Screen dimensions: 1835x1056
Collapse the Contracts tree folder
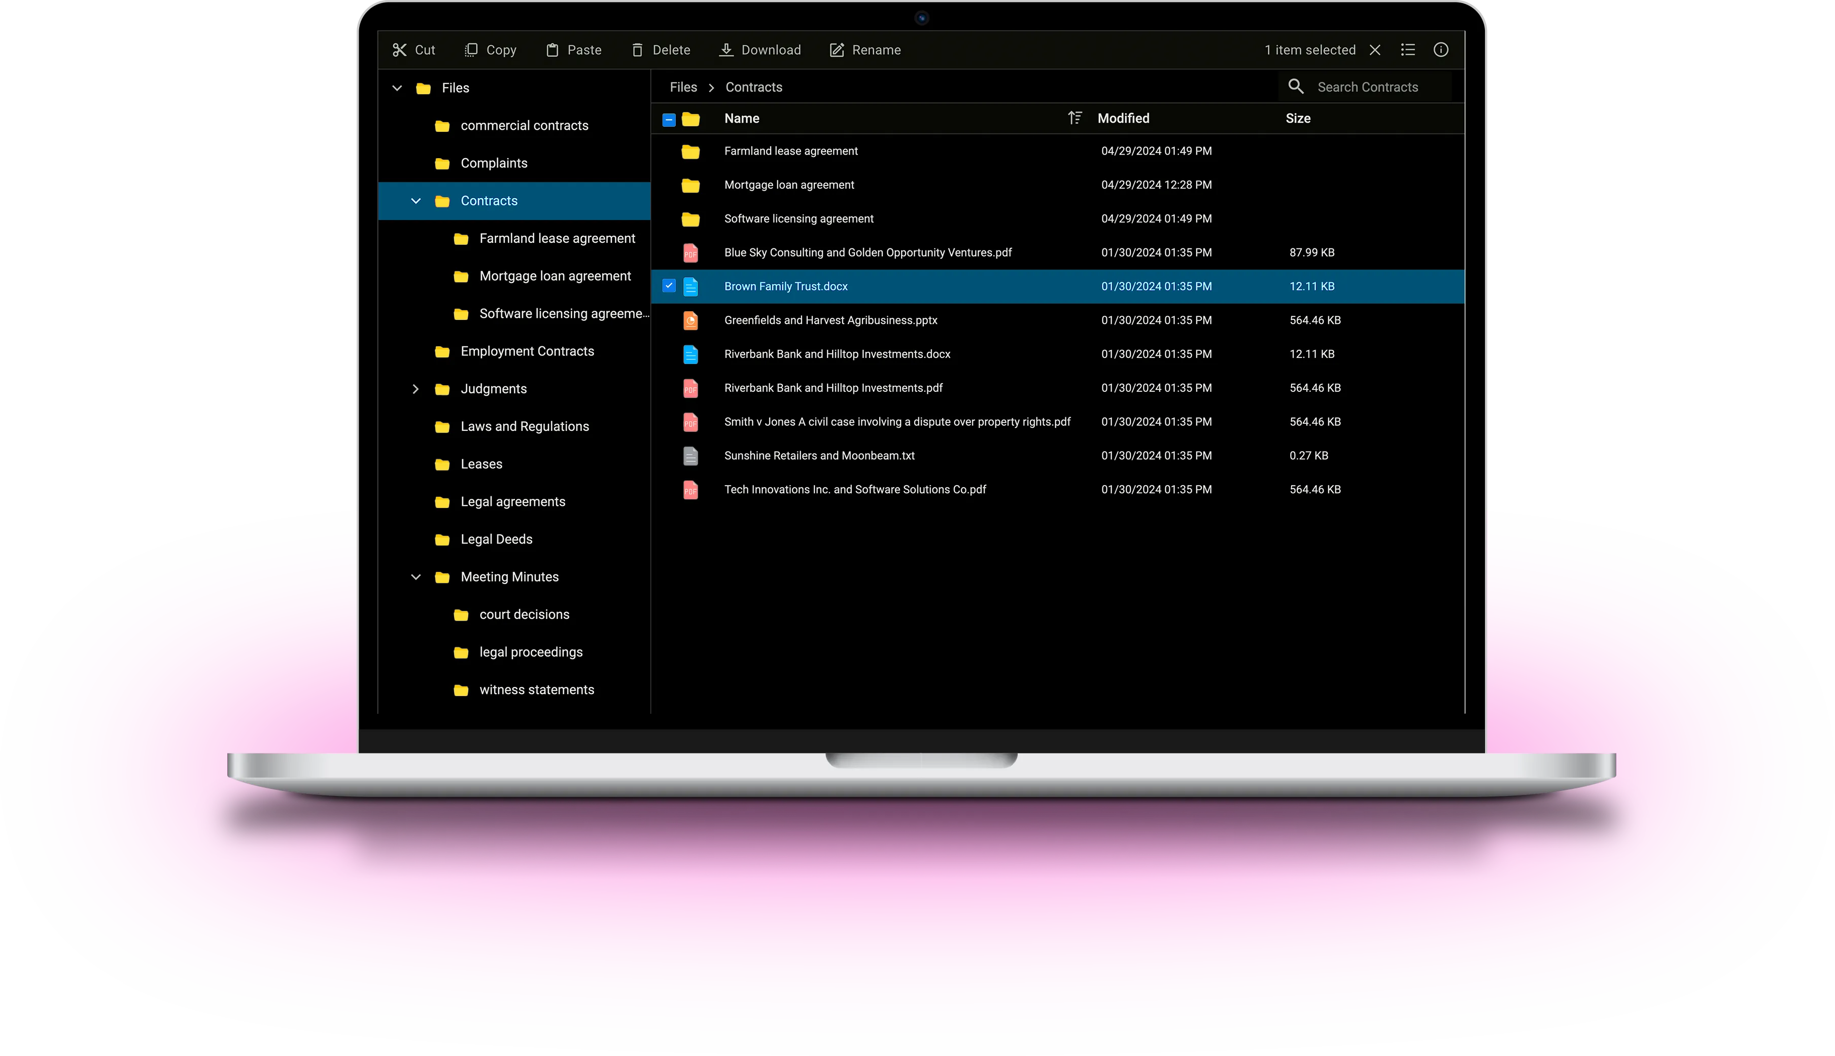[x=416, y=201]
